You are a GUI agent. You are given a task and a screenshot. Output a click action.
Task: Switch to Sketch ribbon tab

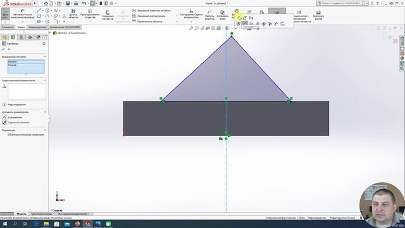point(21,27)
